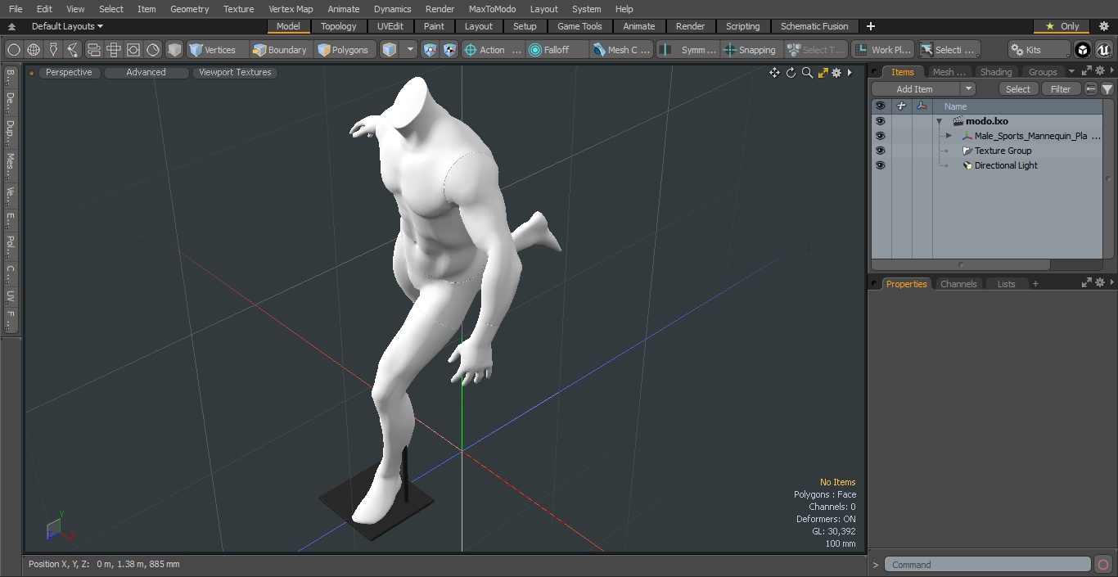This screenshot has width=1118, height=577.
Task: Open Mesh Constraint options
Action: [622, 50]
